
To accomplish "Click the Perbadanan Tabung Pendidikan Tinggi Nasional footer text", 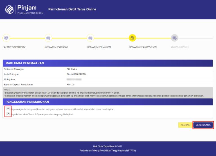I will (x=108, y=151).
